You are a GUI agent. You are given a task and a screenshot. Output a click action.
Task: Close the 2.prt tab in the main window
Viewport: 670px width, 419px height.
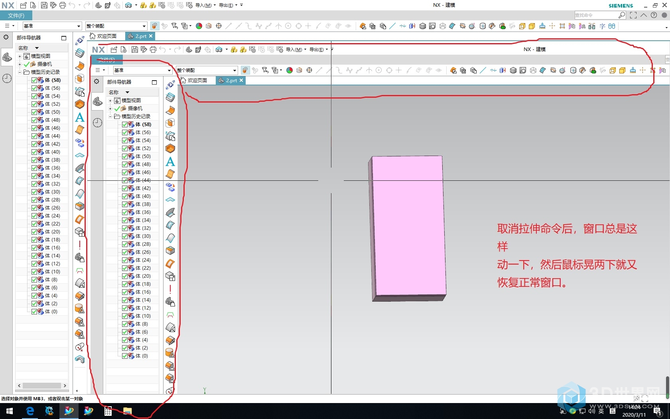click(x=151, y=36)
